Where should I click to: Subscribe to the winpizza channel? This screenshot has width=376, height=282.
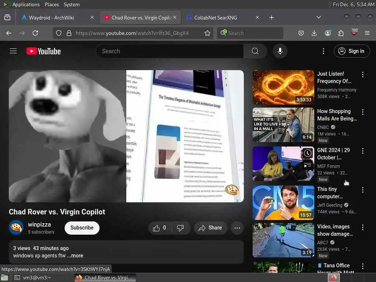82,228
